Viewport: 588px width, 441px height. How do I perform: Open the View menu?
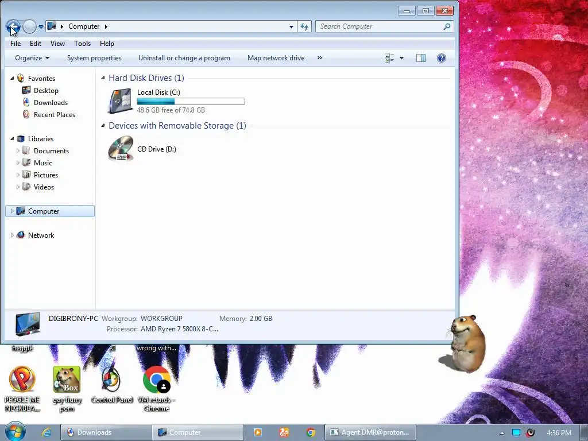point(58,44)
